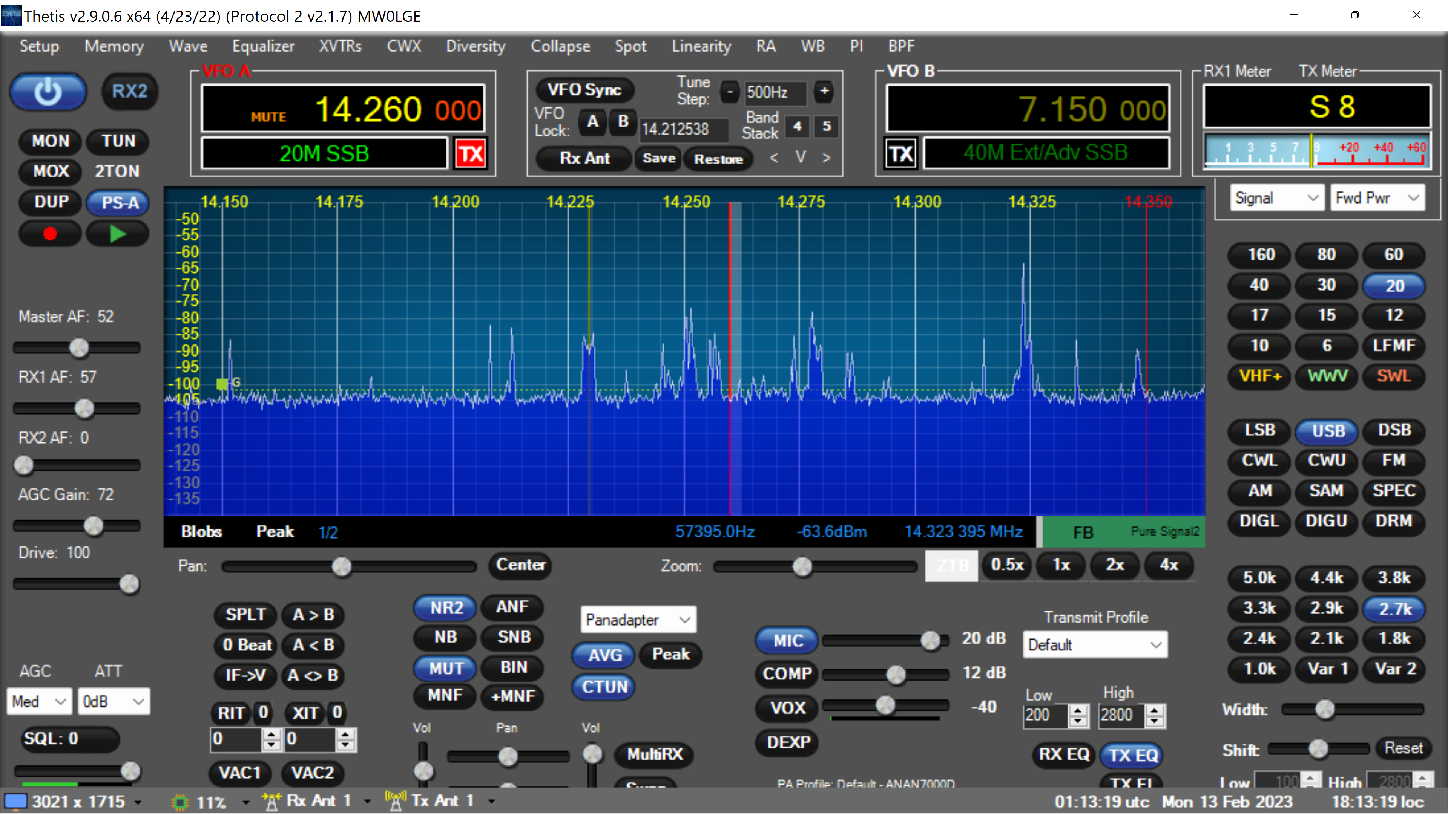The image size is (1448, 814).
Task: Start recording with the red record button
Action: [50, 234]
